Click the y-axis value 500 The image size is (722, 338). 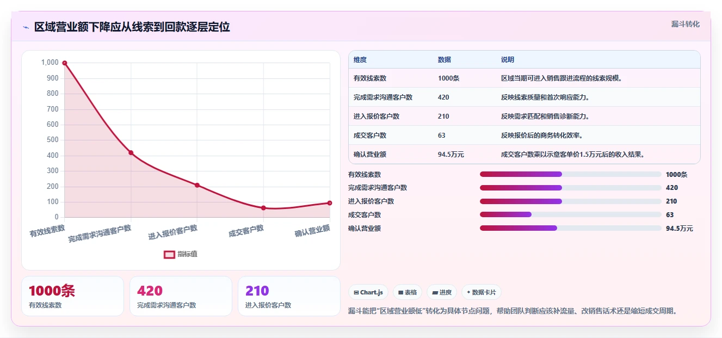[x=52, y=140]
